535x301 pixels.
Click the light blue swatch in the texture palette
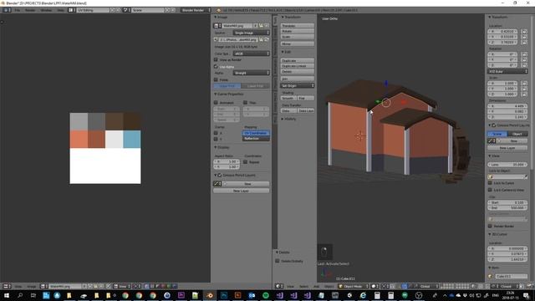tap(132, 140)
